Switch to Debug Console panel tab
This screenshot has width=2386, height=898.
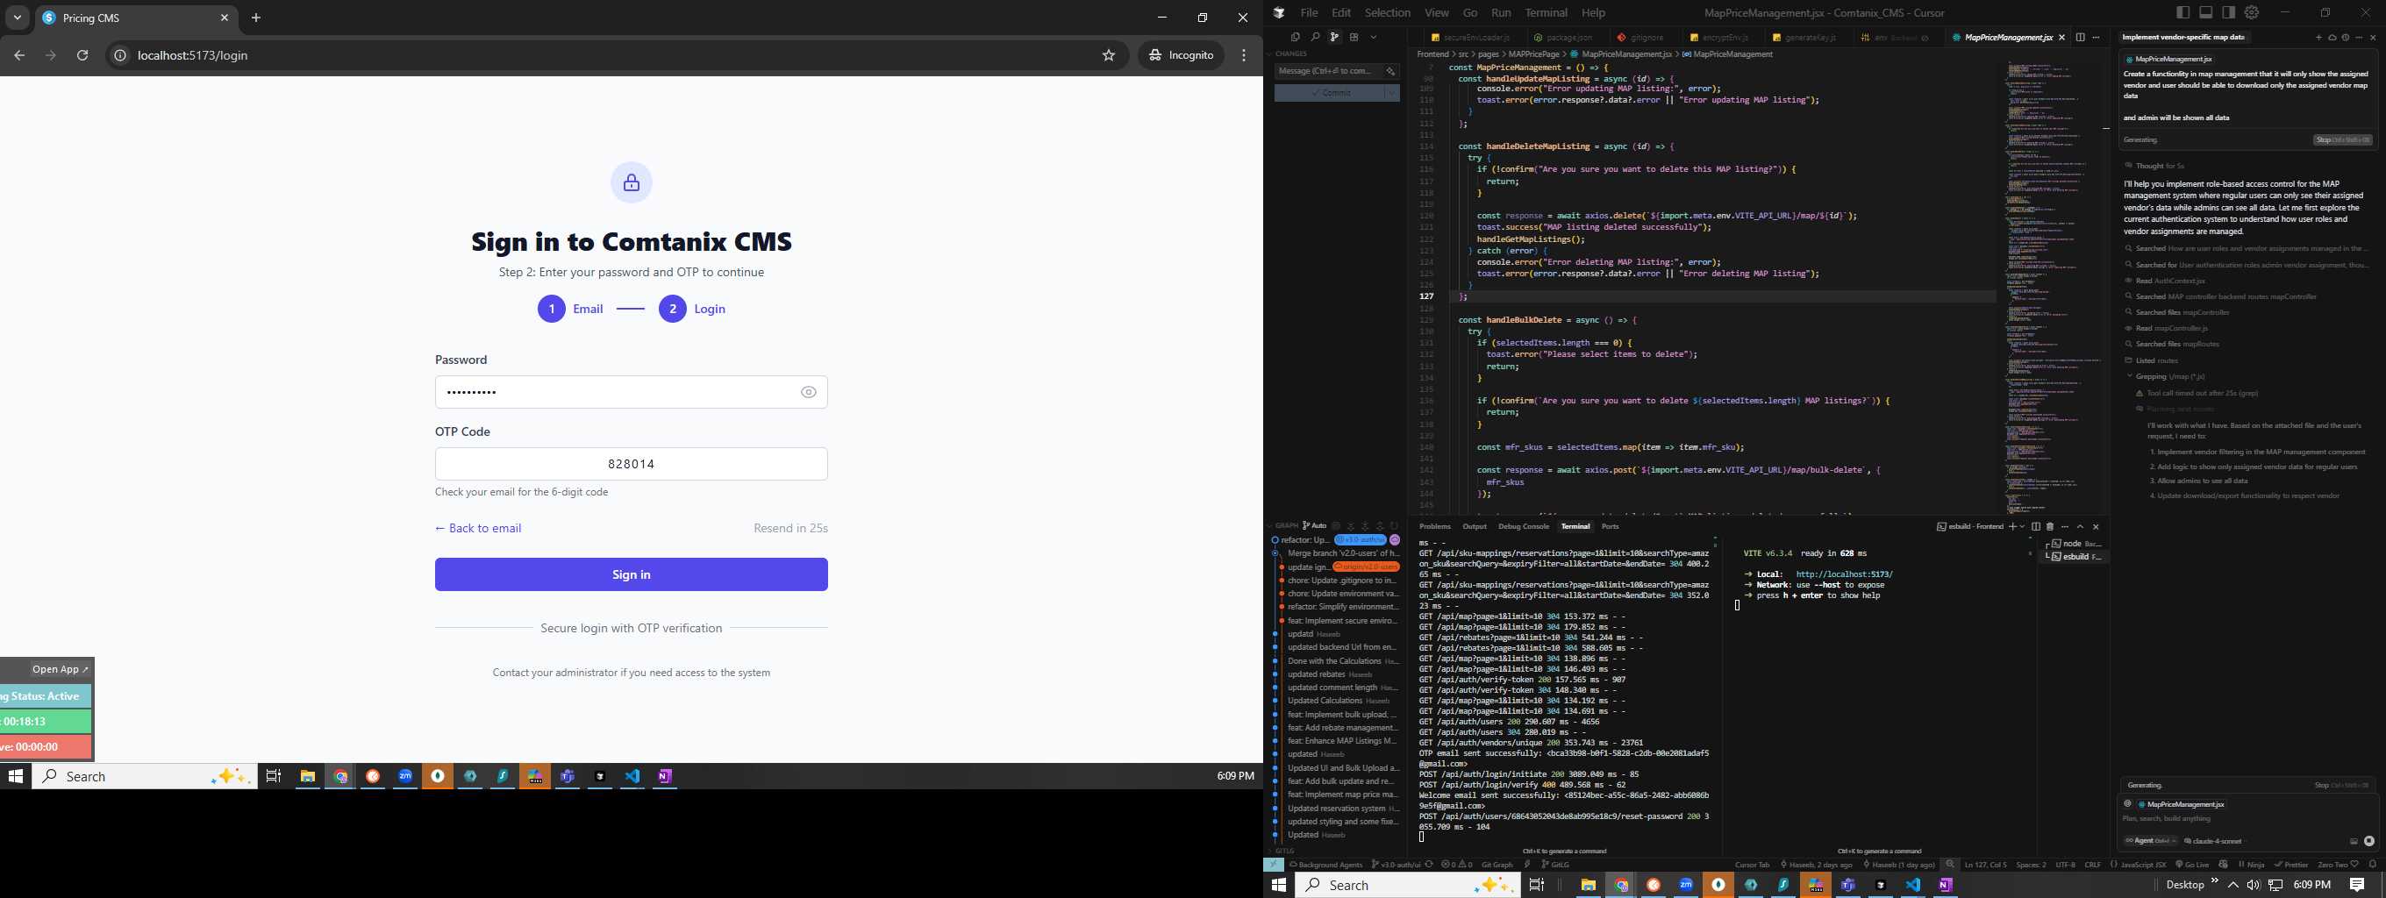coord(1524,527)
